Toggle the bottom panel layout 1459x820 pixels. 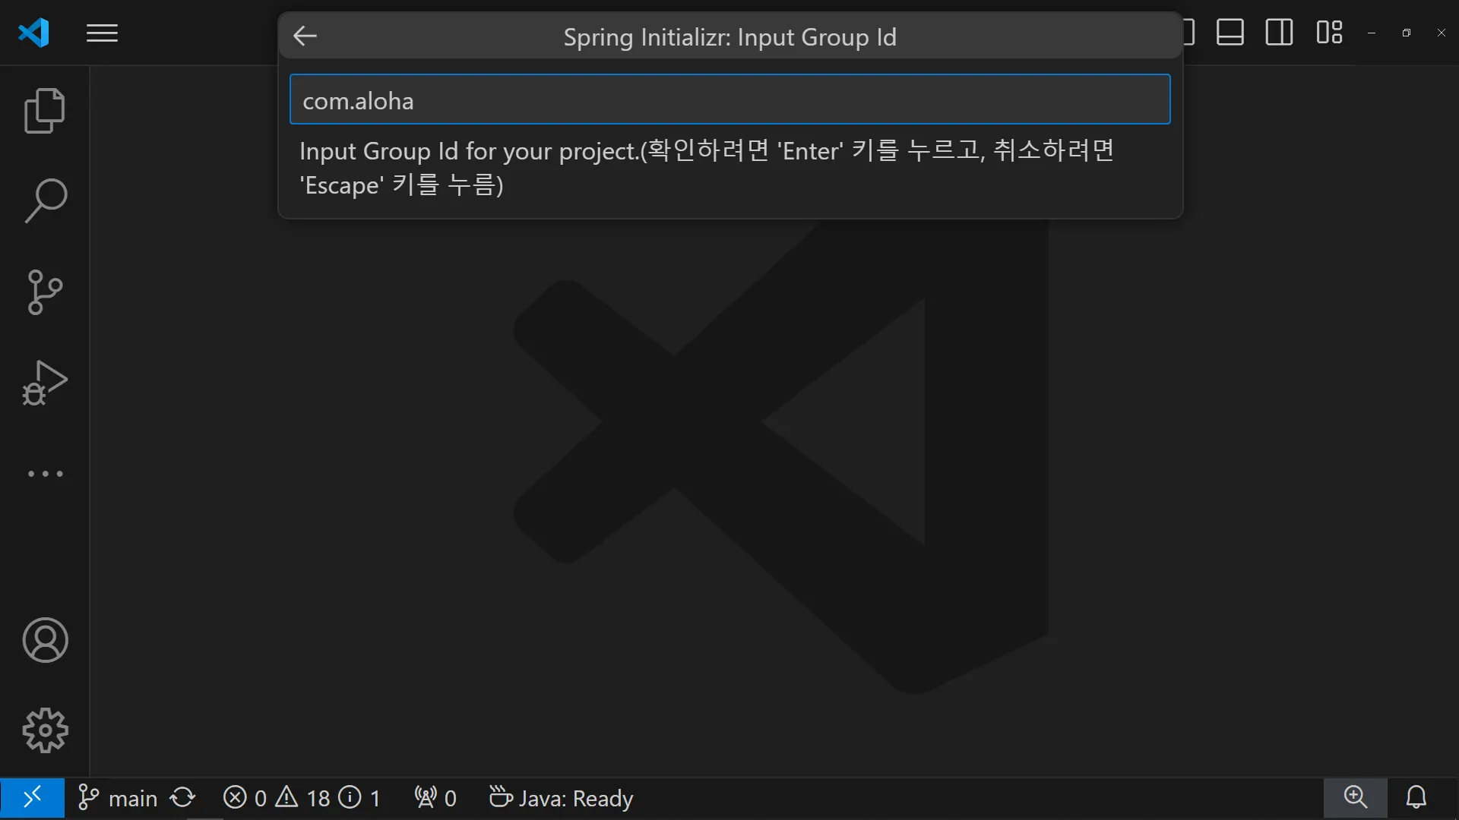pyautogui.click(x=1230, y=33)
